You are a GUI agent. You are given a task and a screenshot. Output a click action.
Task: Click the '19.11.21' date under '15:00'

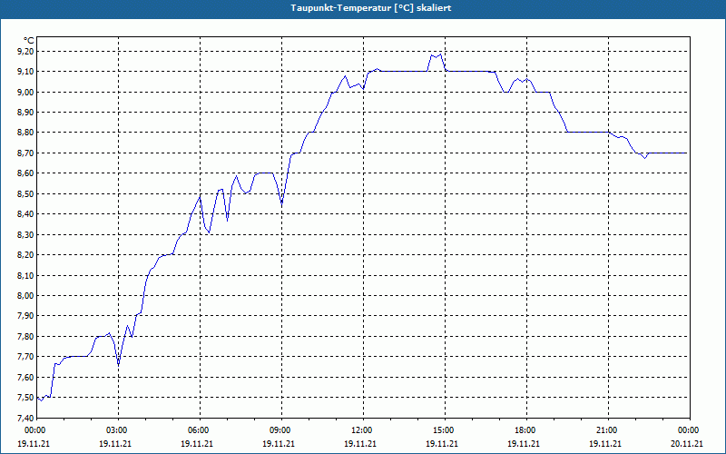pyautogui.click(x=442, y=443)
